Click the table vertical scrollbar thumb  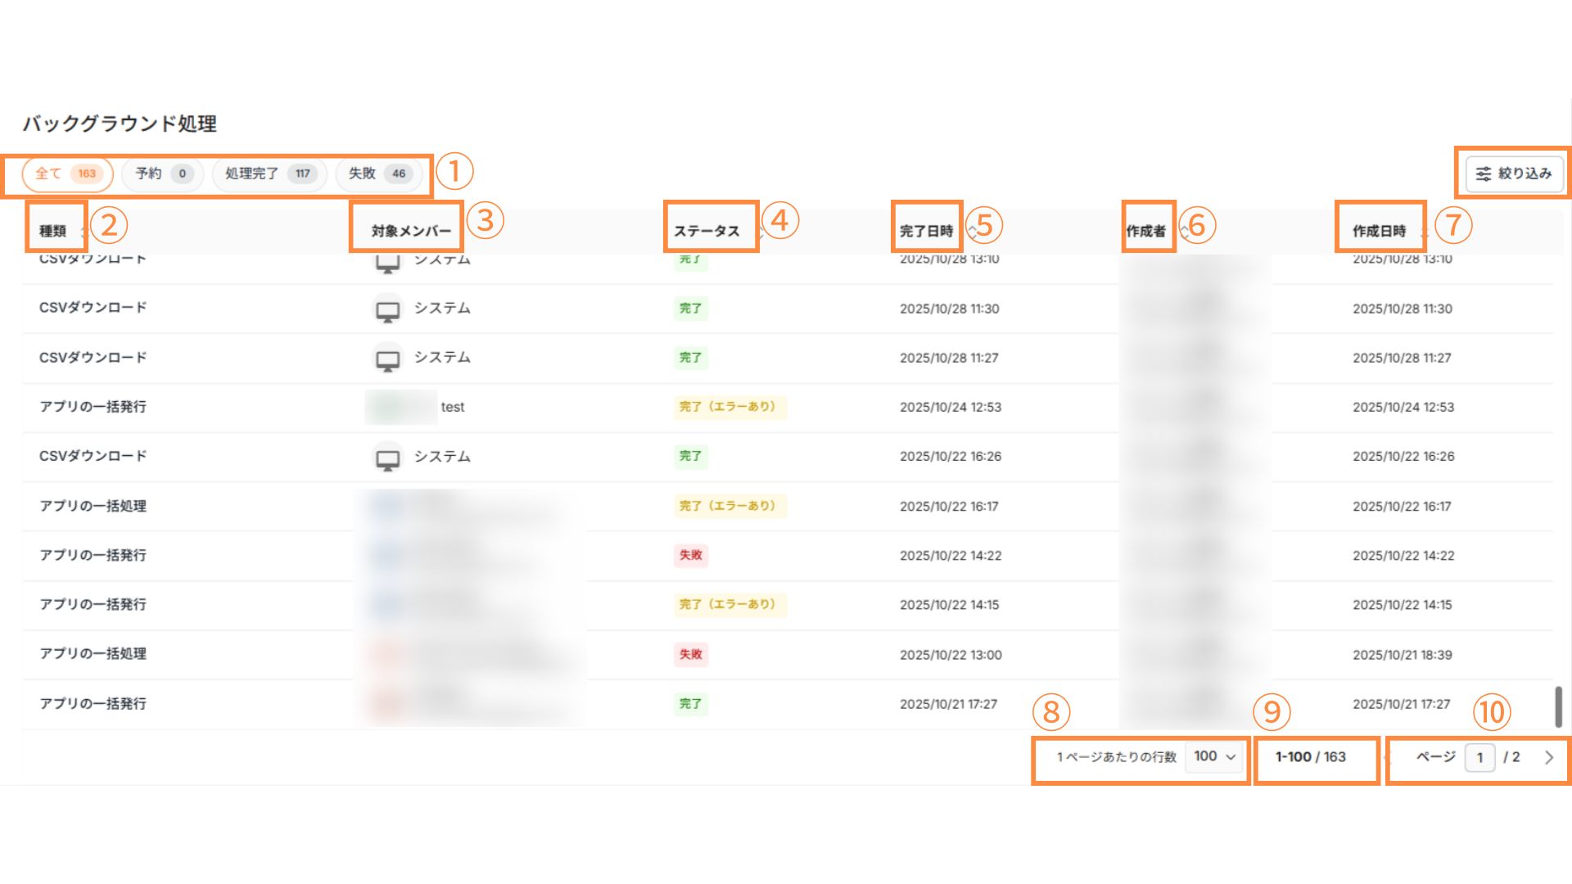1558,706
